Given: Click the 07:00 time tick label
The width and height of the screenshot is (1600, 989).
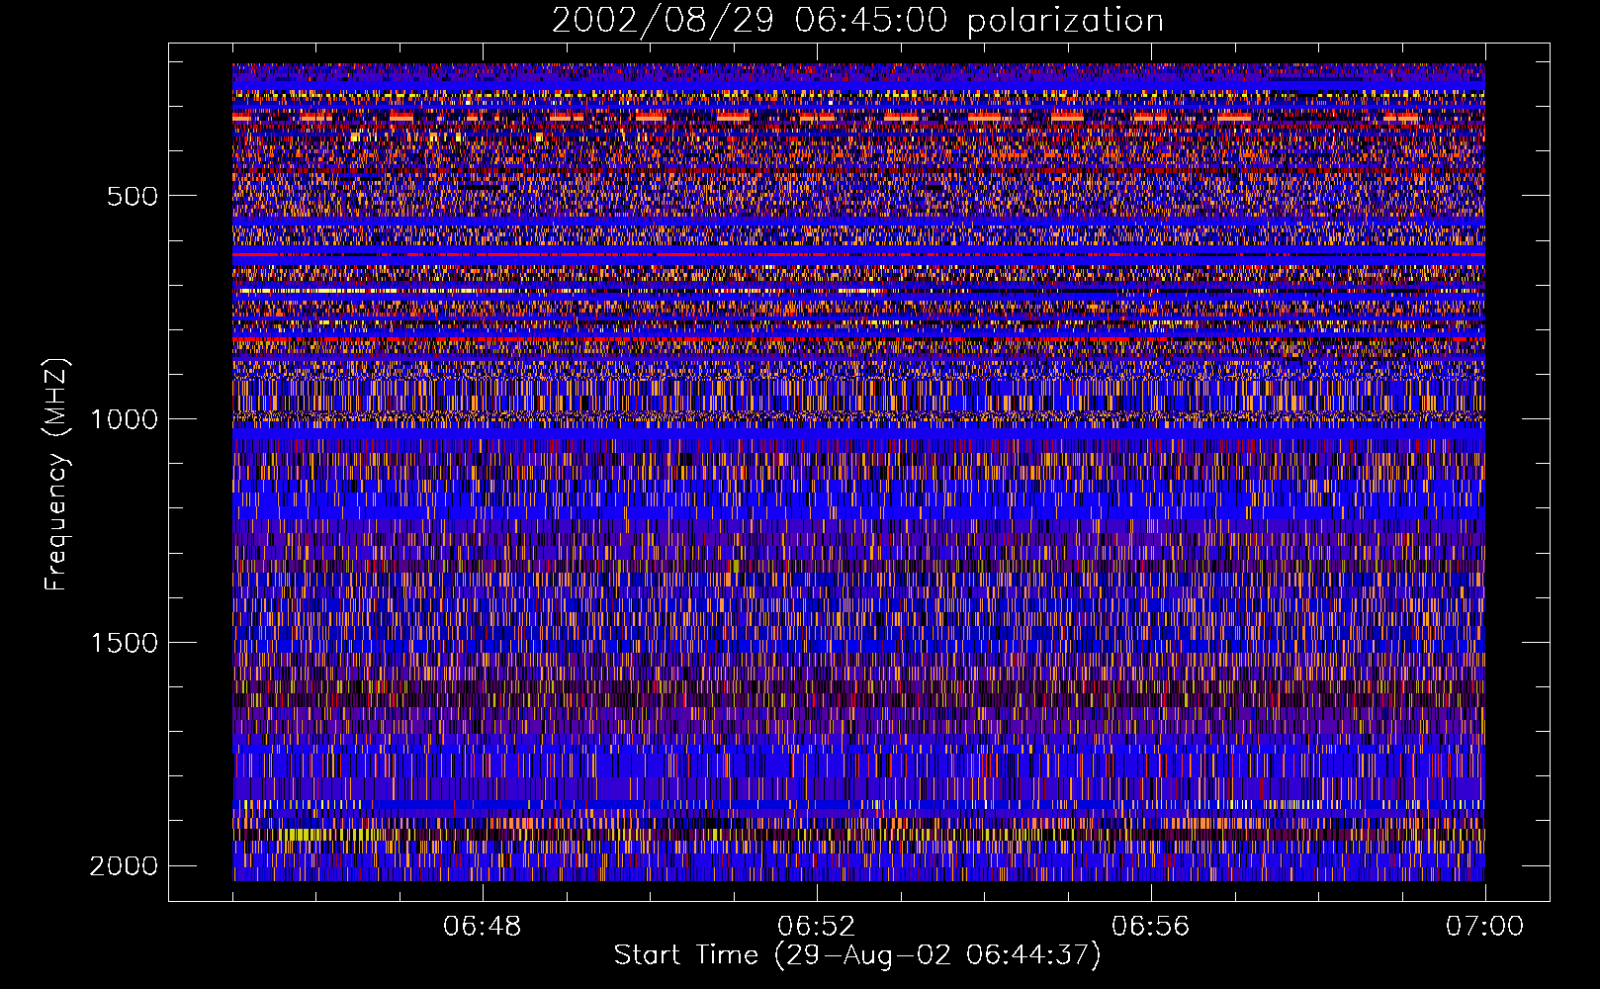Looking at the screenshot, I should click(x=1485, y=927).
